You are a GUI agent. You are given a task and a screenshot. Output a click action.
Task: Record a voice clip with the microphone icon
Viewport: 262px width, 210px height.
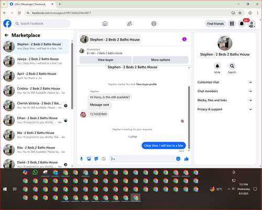pos(81,159)
